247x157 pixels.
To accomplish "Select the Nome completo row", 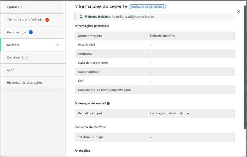I will (155, 36).
